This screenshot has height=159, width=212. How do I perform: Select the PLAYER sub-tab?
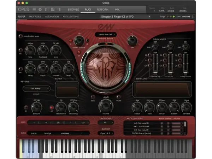pos(22,17)
